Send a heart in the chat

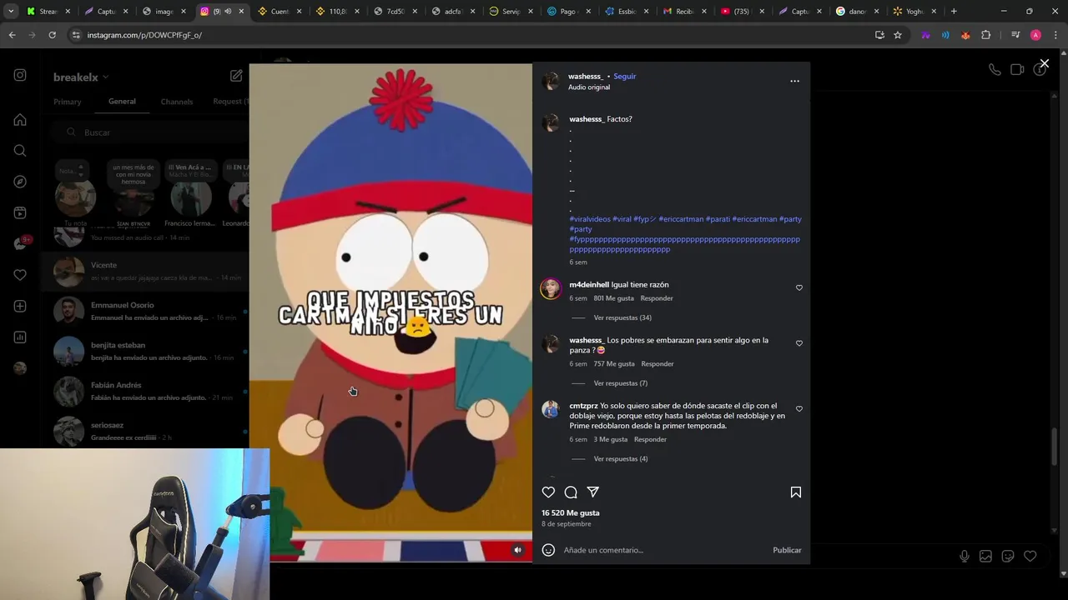(1030, 557)
